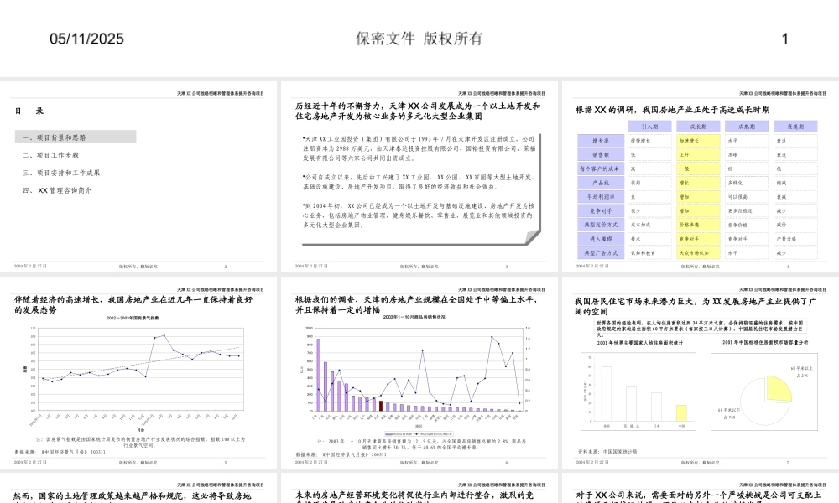The image size is (839, 503).
Task: Open the slide with the curled note about 天津XX公司
Action: (419, 177)
